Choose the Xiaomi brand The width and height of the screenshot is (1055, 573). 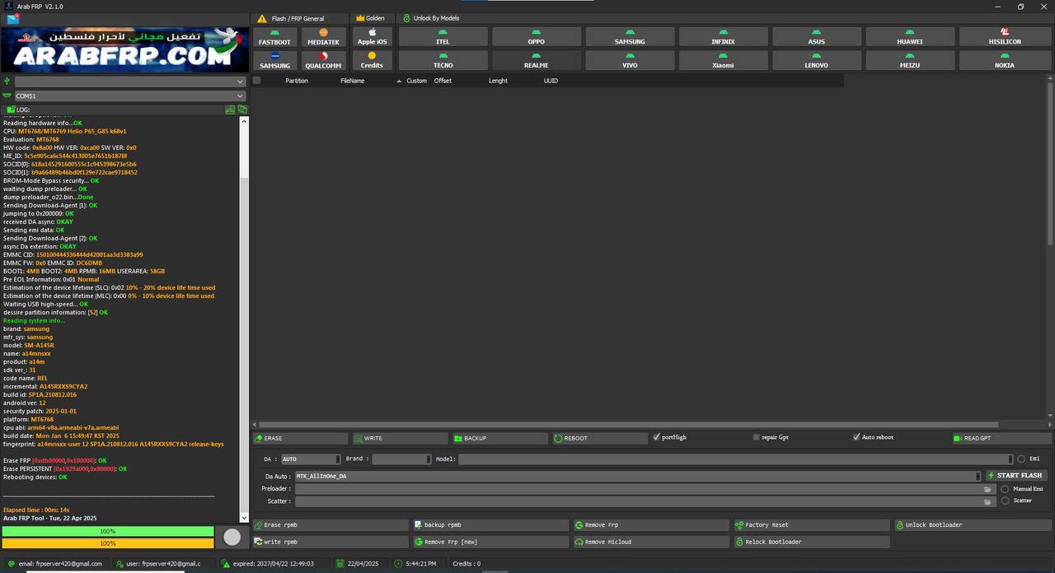click(x=723, y=61)
